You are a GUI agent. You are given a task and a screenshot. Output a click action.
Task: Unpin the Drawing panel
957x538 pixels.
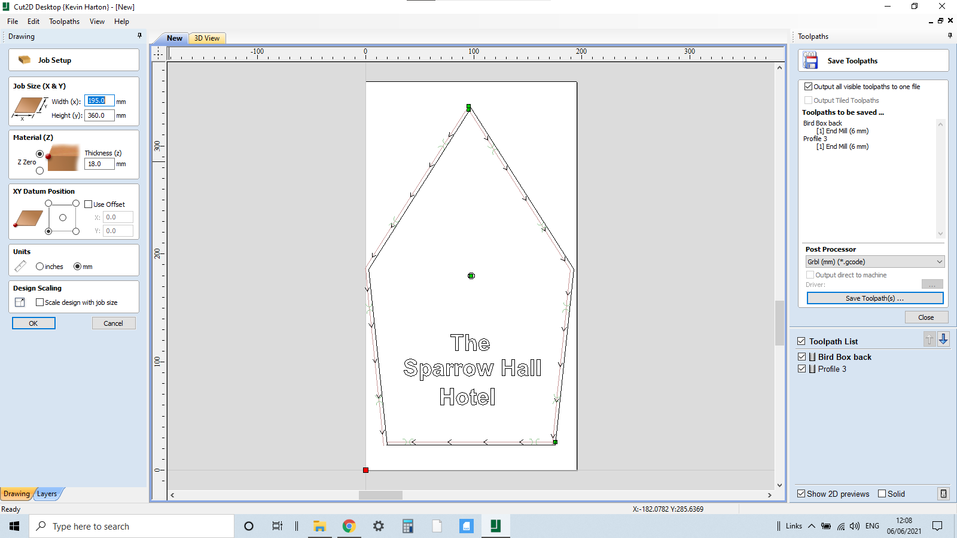point(139,36)
